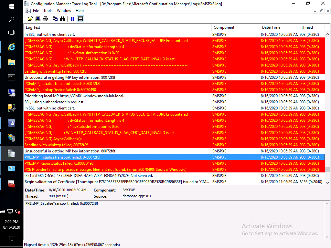The image size is (331, 248).
Task: Click the Open on Server computer icon
Action: 38,19
